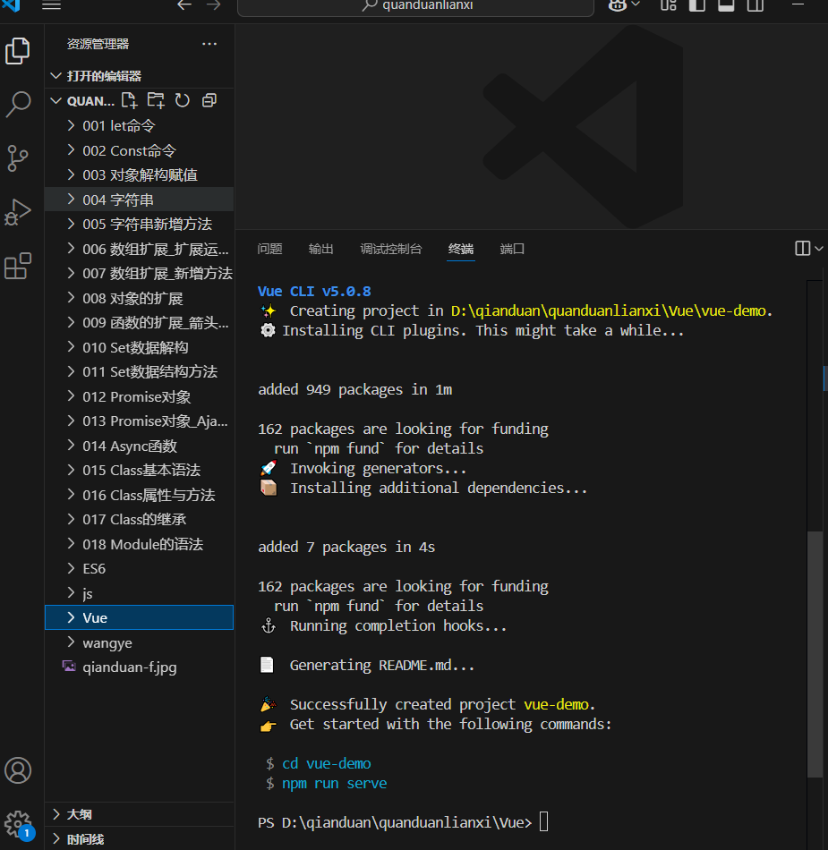Expand the 012 Promise对象 folder
The height and width of the screenshot is (850, 828).
(x=140, y=396)
